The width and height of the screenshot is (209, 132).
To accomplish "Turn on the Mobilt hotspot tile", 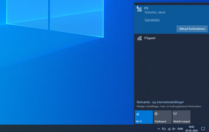I will coord(181,117).
